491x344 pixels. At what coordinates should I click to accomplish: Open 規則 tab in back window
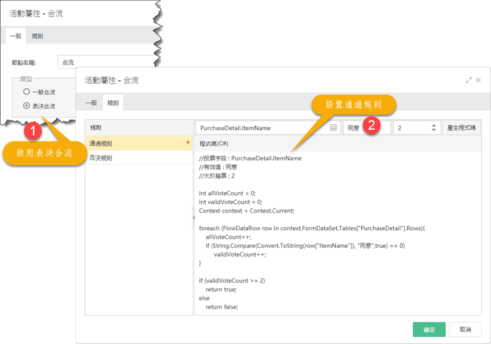click(x=37, y=36)
